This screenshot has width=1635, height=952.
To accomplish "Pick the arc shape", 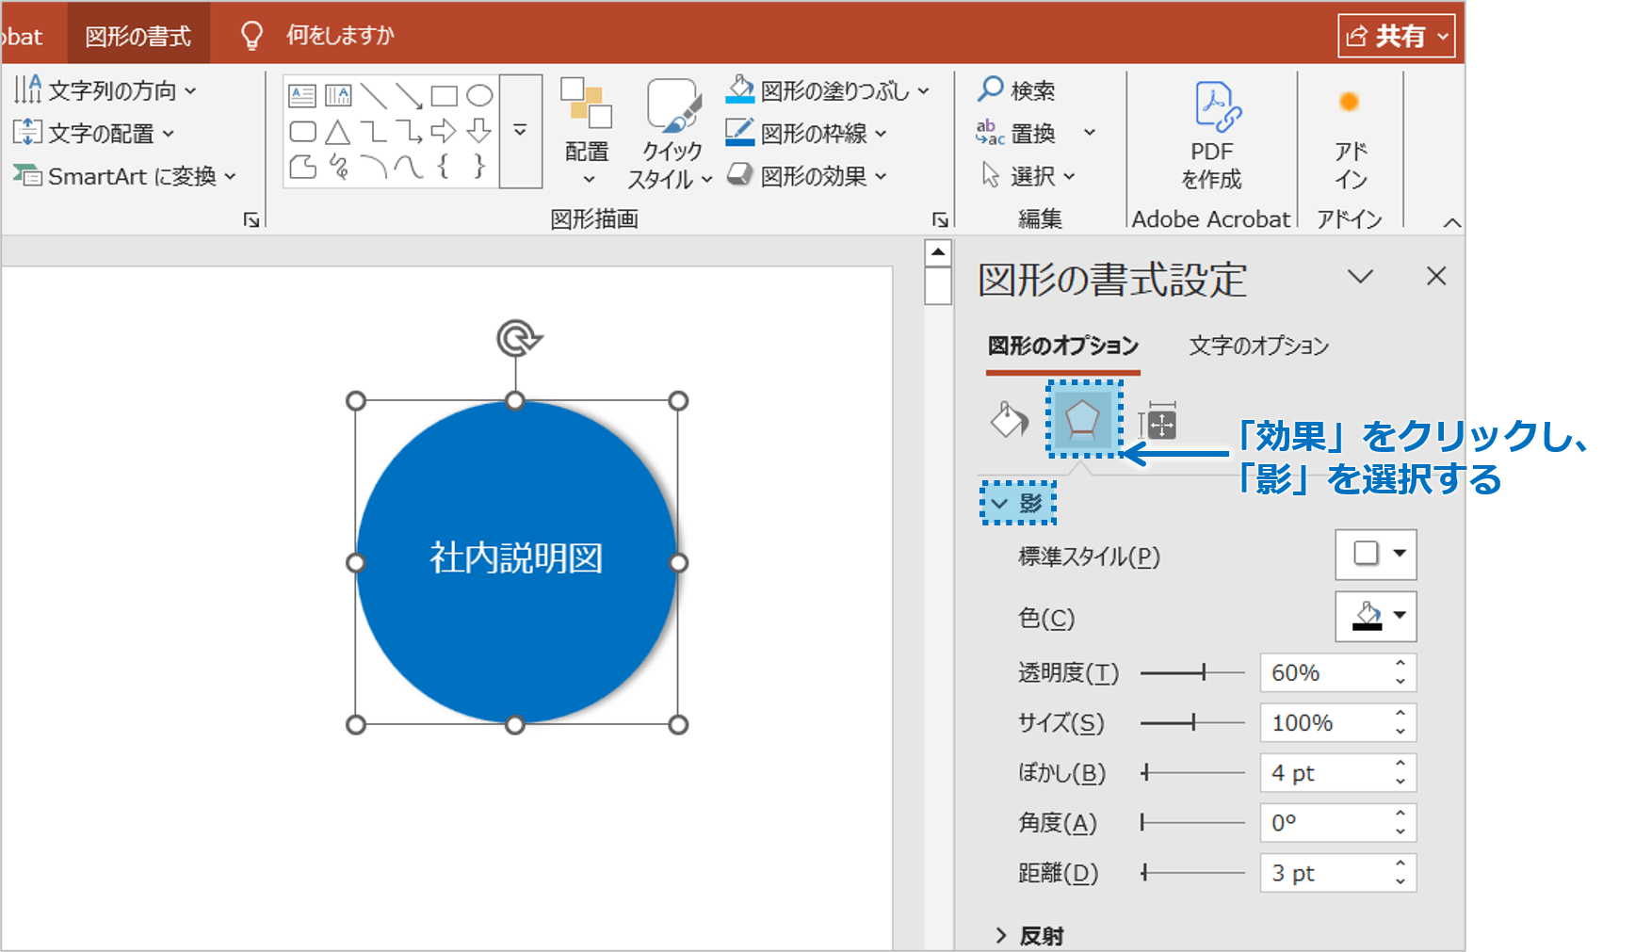I will (x=374, y=167).
